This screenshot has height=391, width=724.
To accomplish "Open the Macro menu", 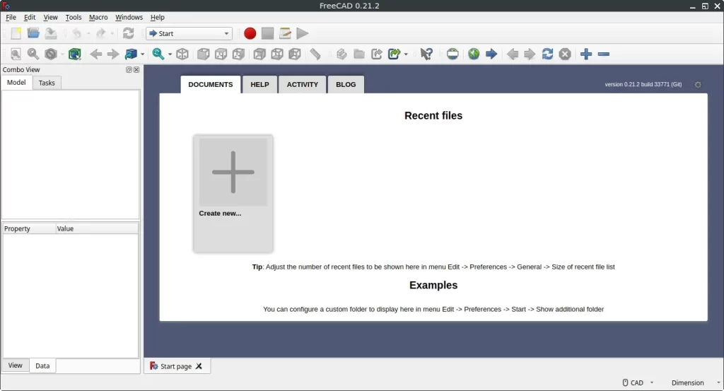I will pyautogui.click(x=98, y=17).
